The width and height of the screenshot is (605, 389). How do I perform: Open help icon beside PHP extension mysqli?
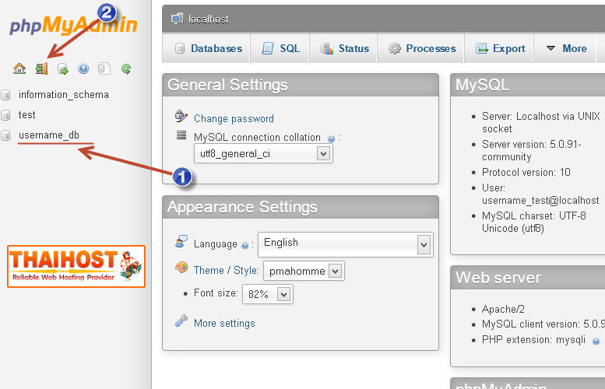(596, 342)
